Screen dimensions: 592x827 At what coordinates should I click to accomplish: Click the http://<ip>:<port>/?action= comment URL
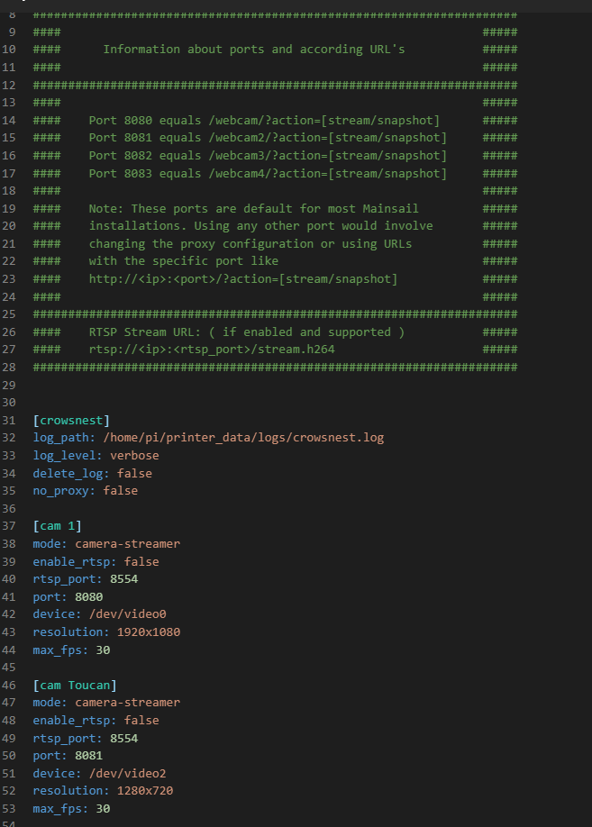click(242, 279)
